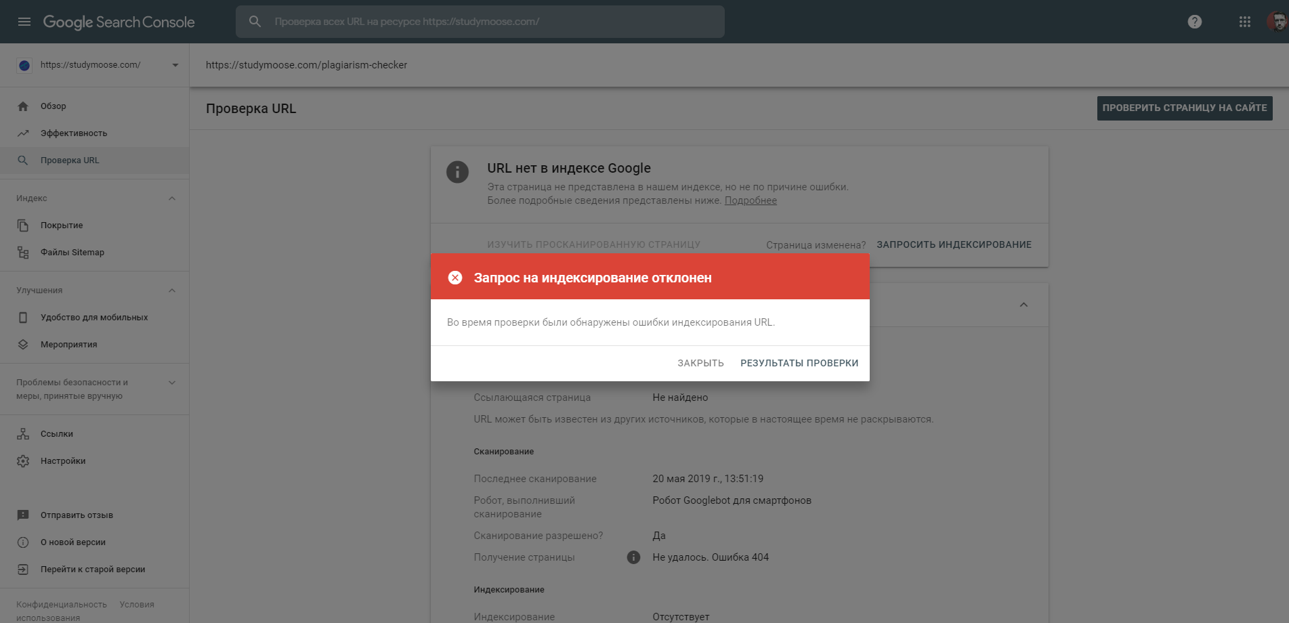Click ЗАКРЫТЬ in the dialog
This screenshot has width=1289, height=623.
click(700, 364)
